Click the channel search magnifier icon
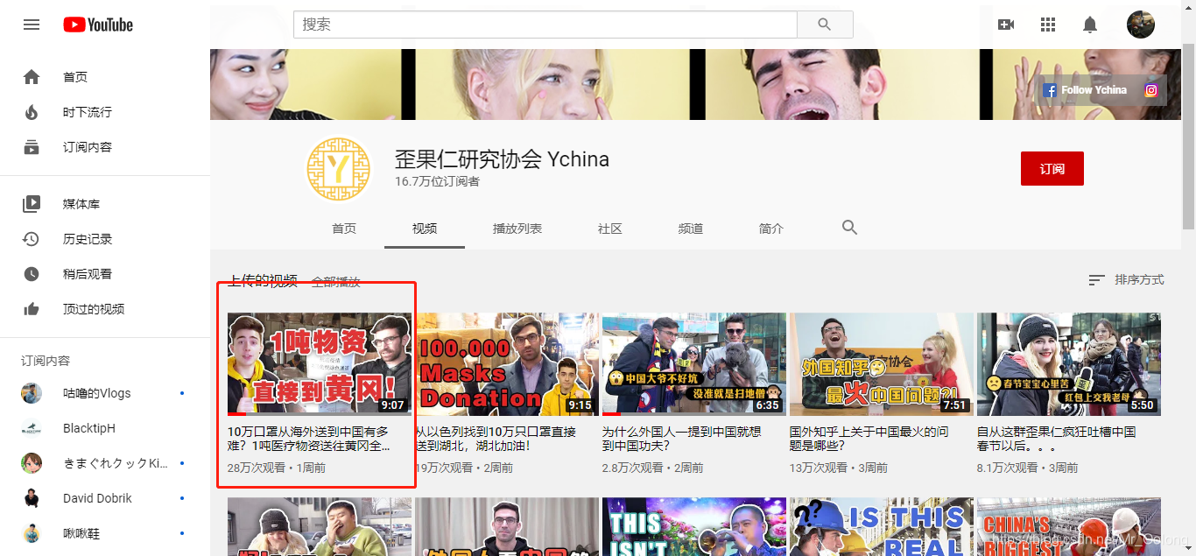Viewport: 1196px width, 556px height. click(x=849, y=228)
